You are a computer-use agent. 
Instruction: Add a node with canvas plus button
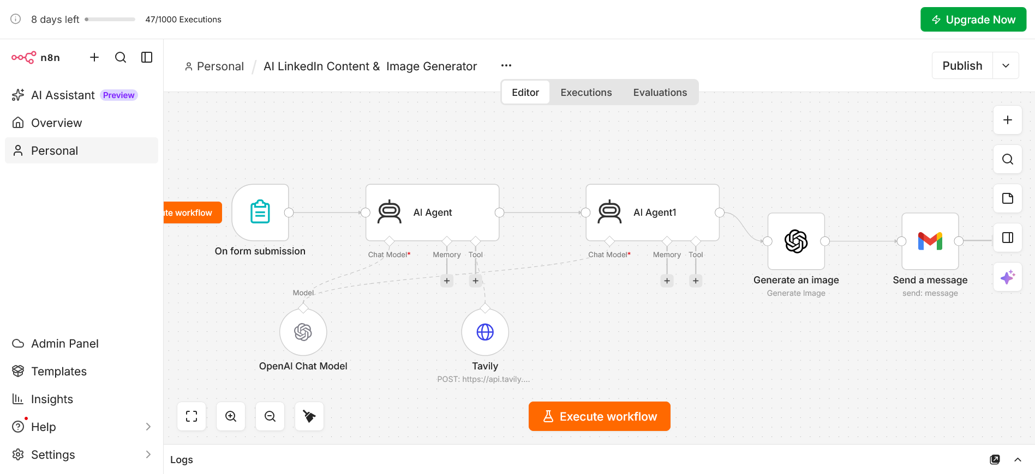(1008, 120)
